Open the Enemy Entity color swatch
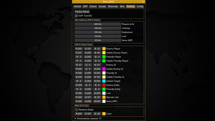The image size is (215, 121). (x=104, y=85)
